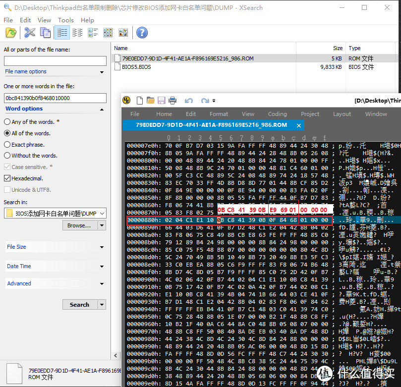Image resolution: width=401 pixels, height=387 pixels.
Task: Select 'Exact phrase' radio option
Action: pos(7,144)
